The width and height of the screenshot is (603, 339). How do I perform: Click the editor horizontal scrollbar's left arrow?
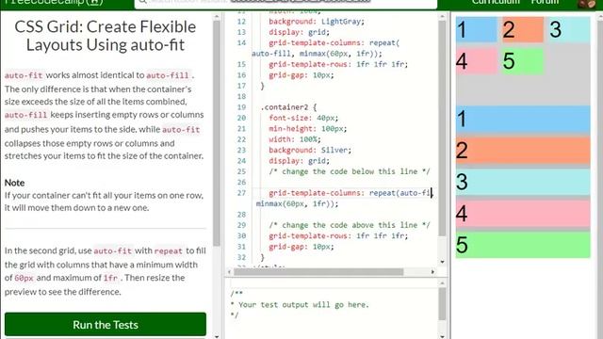click(230, 272)
